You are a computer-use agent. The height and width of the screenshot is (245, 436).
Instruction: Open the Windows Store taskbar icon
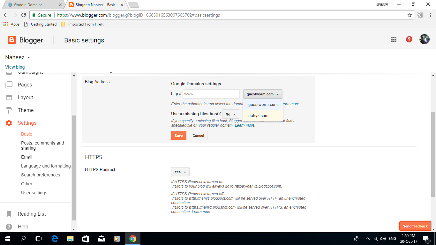pos(86,239)
